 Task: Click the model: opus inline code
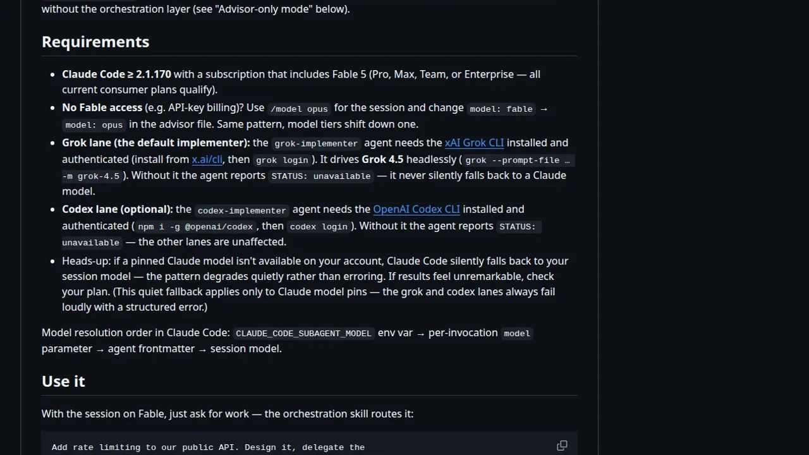click(94, 125)
